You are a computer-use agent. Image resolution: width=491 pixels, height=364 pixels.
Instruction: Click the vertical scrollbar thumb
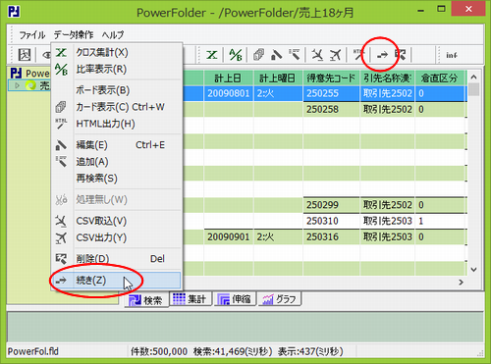coord(473,89)
